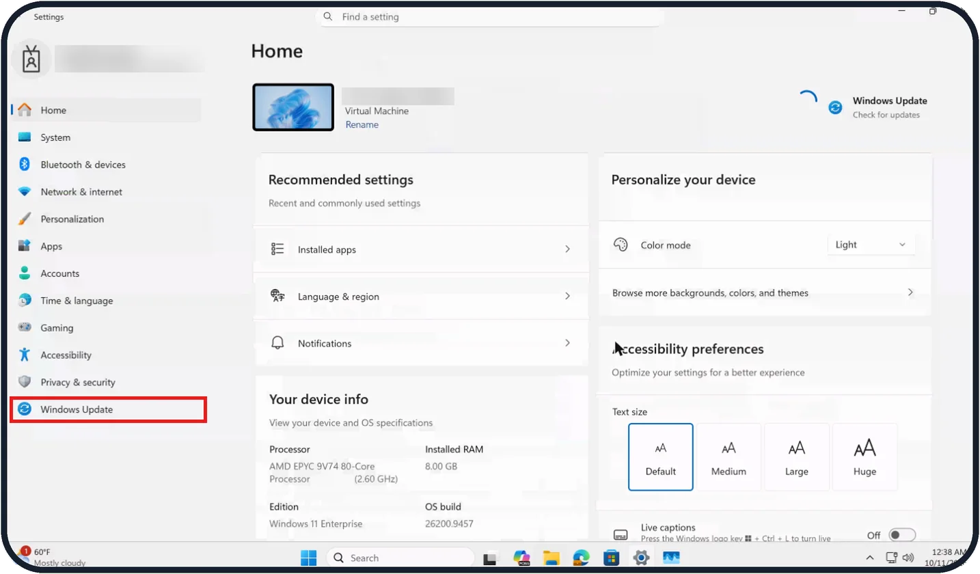This screenshot has width=980, height=574.
Task: Expand the Notifications row chevron
Action: tap(567, 343)
